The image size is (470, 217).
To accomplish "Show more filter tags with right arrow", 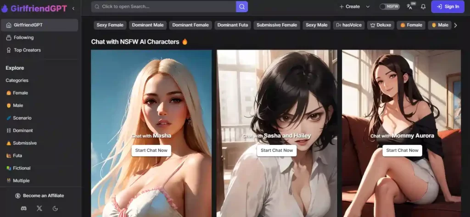I will (456, 25).
